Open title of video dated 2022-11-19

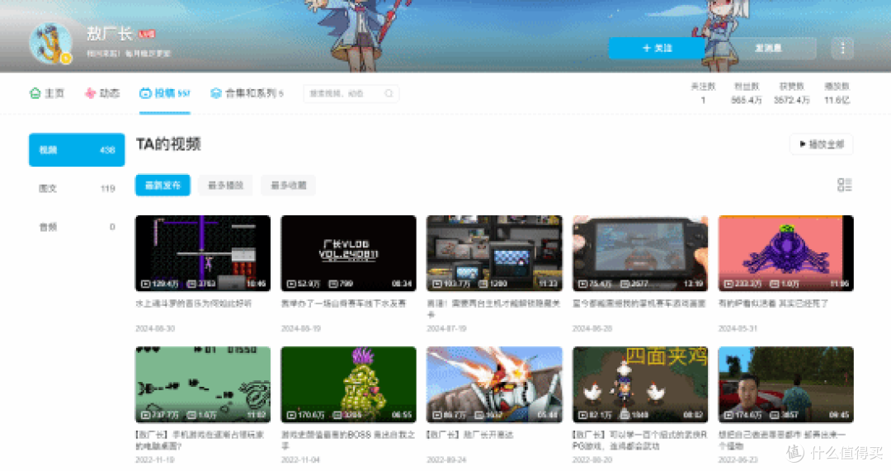coord(200,440)
